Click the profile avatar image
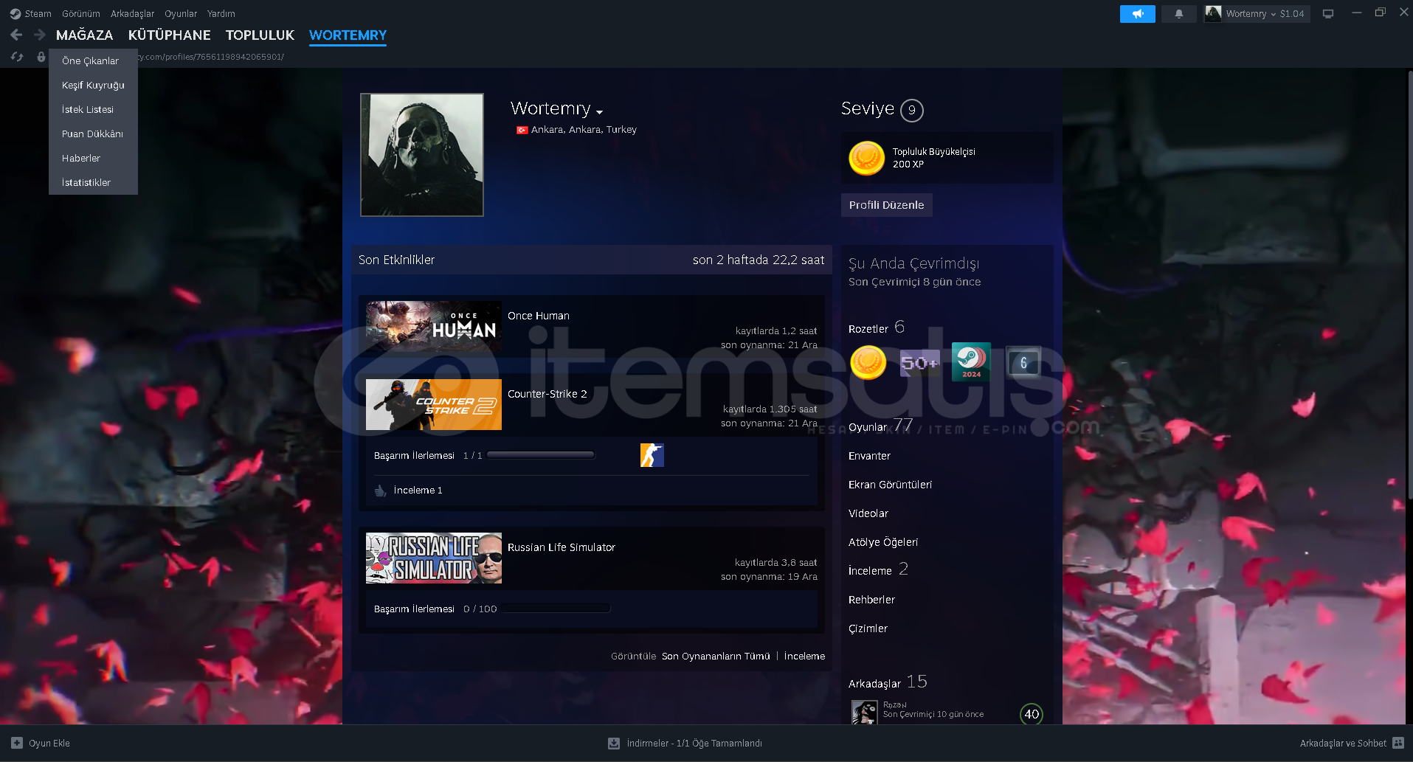 422,155
